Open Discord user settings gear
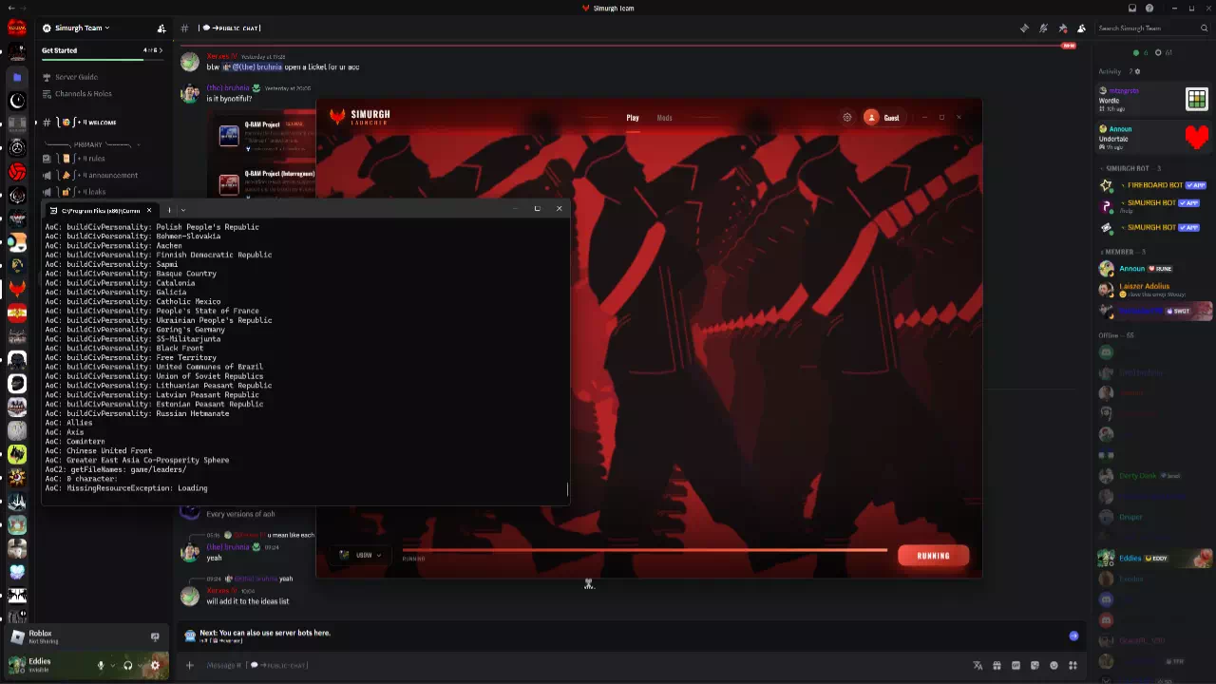Viewport: 1216px width, 684px height. tap(155, 665)
